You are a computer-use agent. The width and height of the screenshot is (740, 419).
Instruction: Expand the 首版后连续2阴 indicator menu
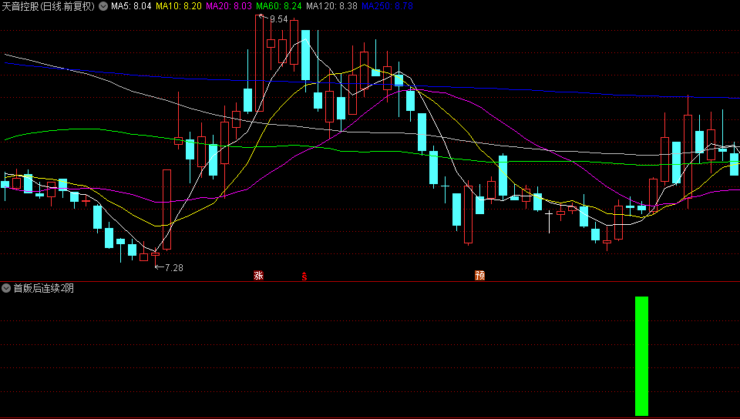tap(6, 288)
